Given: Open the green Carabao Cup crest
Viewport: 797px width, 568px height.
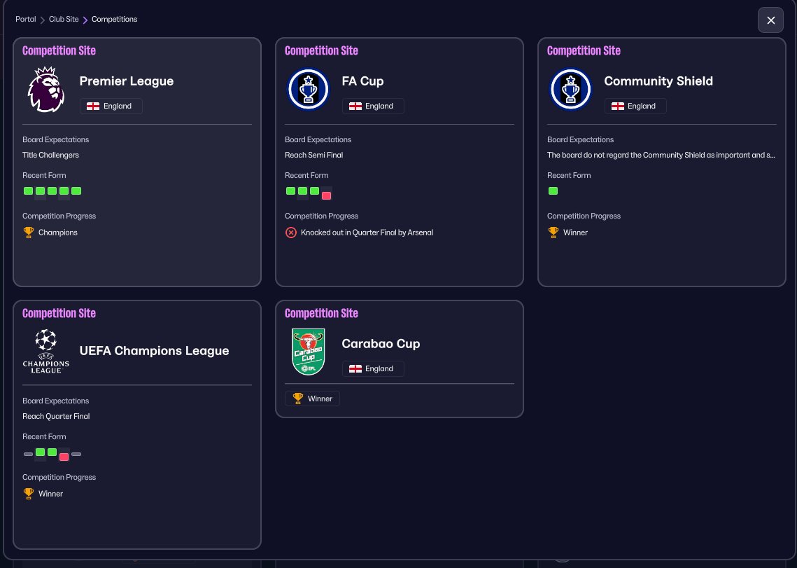Looking at the screenshot, I should (308, 352).
